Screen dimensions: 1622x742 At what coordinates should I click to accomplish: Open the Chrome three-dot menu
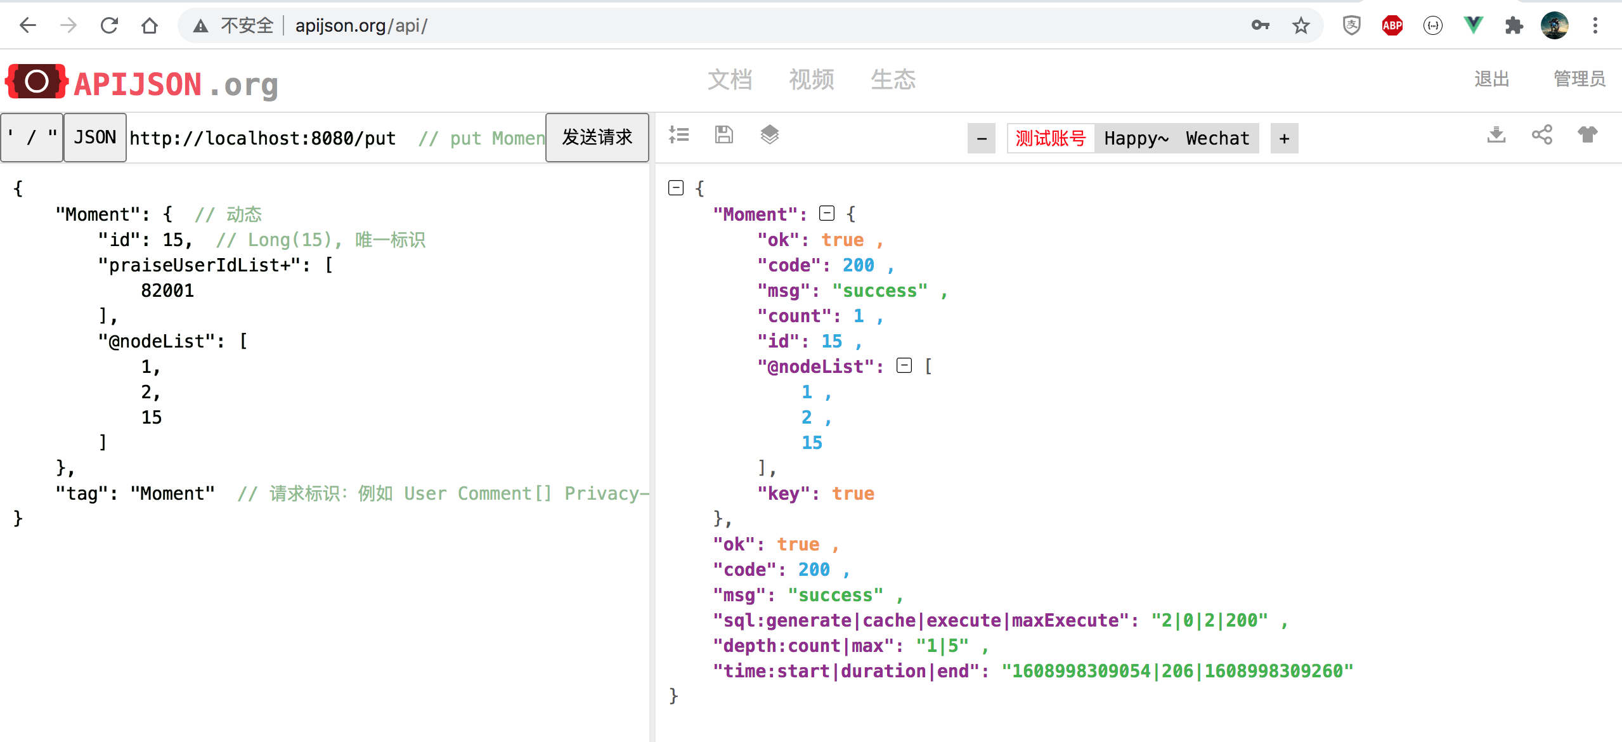click(1595, 25)
